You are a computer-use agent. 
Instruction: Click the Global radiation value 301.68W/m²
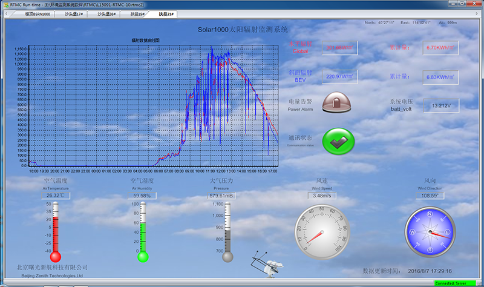click(x=340, y=48)
